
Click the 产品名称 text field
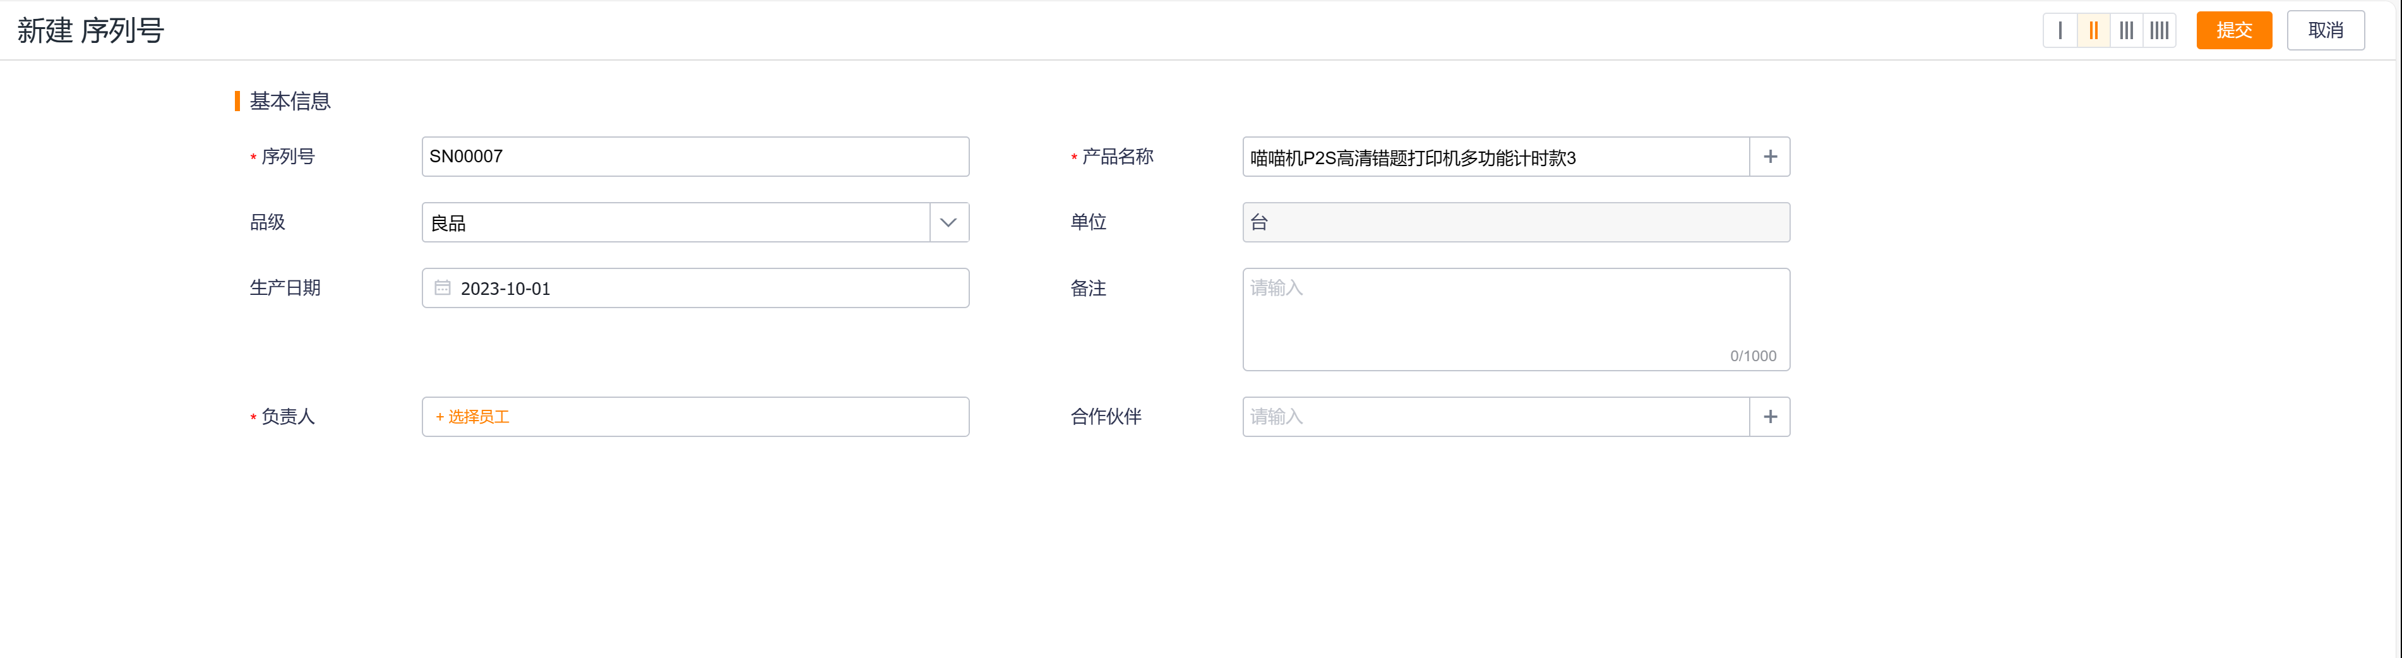pos(1495,157)
